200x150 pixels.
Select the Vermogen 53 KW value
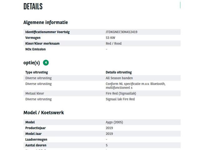tap(110, 38)
